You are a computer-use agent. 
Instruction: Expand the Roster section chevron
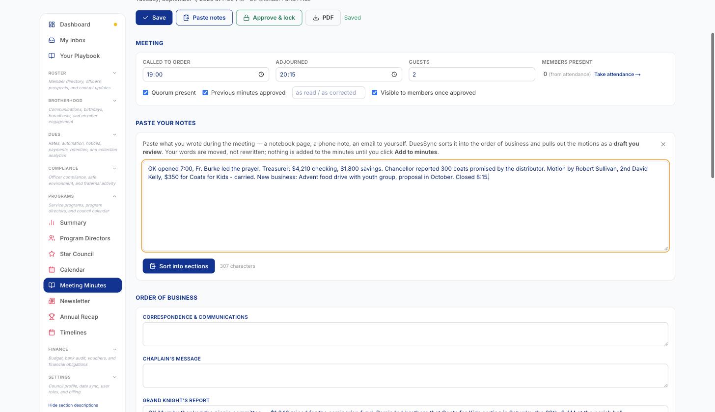[114, 73]
